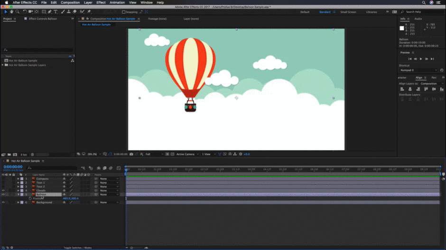Screen dimensions: 446x250
Task: Open the Composition menu
Action: point(70,2)
